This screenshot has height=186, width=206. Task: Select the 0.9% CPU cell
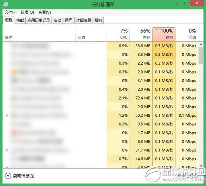click(118, 46)
